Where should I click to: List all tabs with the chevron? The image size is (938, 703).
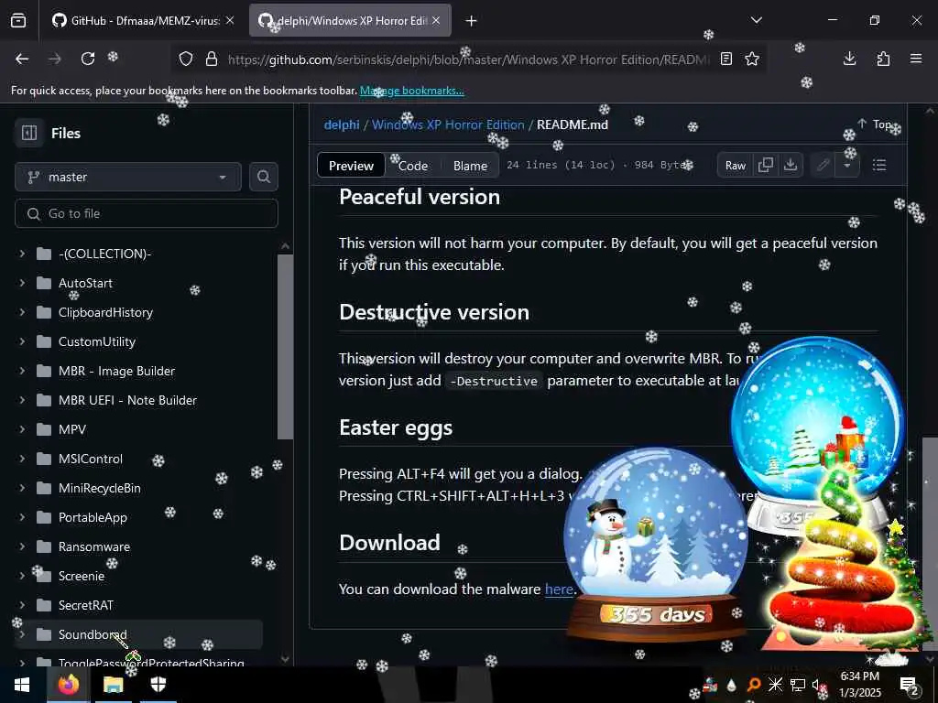[x=756, y=20]
